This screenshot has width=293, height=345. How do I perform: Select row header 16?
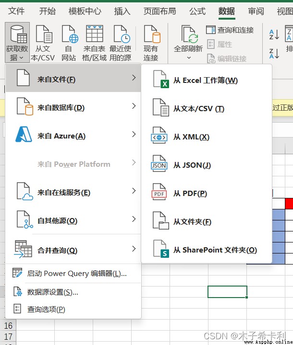[8, 325]
